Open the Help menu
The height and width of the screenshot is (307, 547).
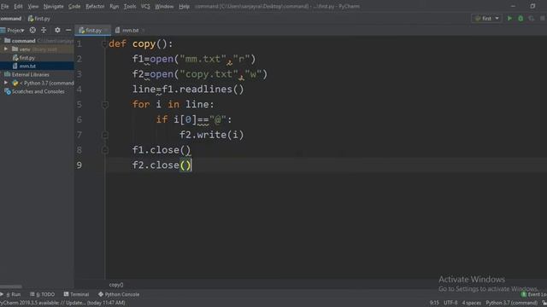[184, 6]
